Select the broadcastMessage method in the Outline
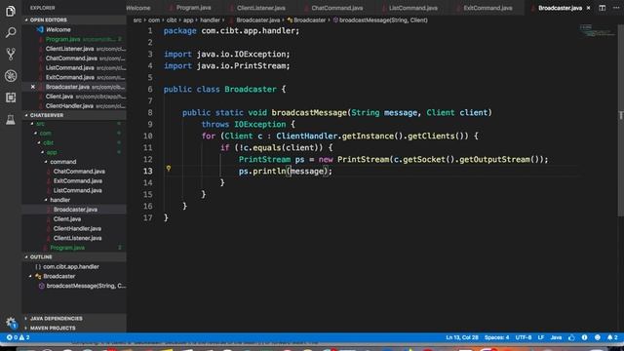Viewport: 624px width, 351px height. pyautogui.click(x=86, y=286)
